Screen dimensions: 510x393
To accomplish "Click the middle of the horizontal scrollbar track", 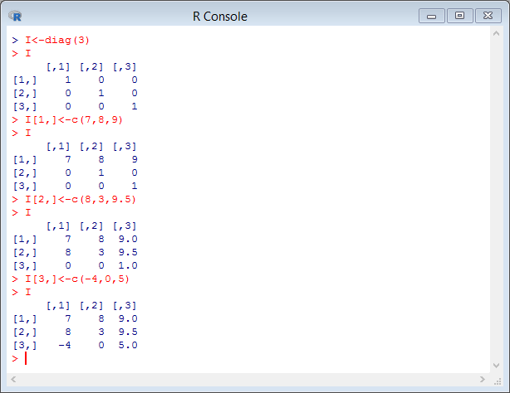I will pyautogui.click(x=252, y=380).
